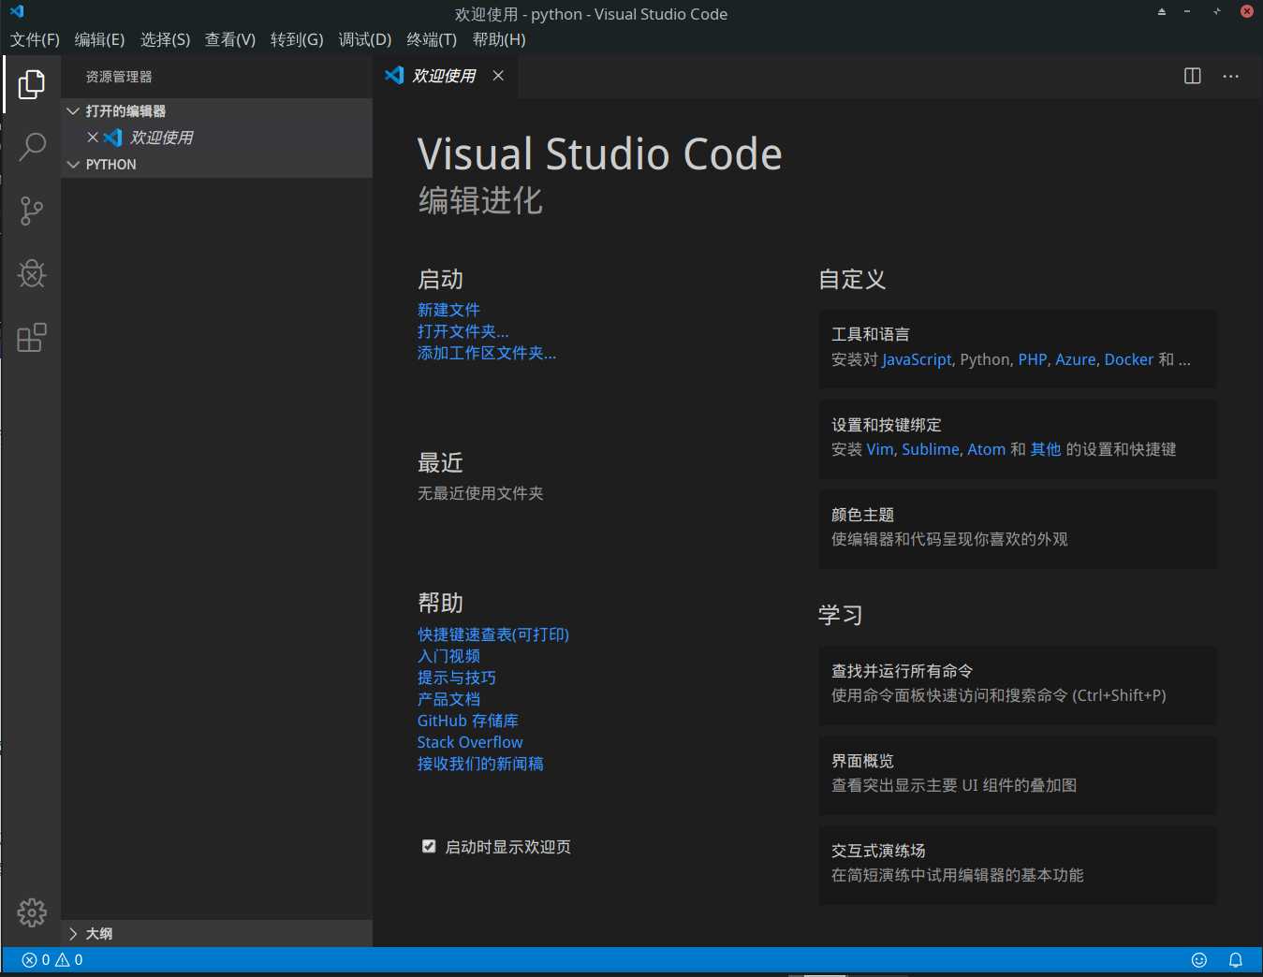Screen dimensions: 1263x977
Task: Open the editor More Actions ellipsis
Action: click(x=1231, y=76)
